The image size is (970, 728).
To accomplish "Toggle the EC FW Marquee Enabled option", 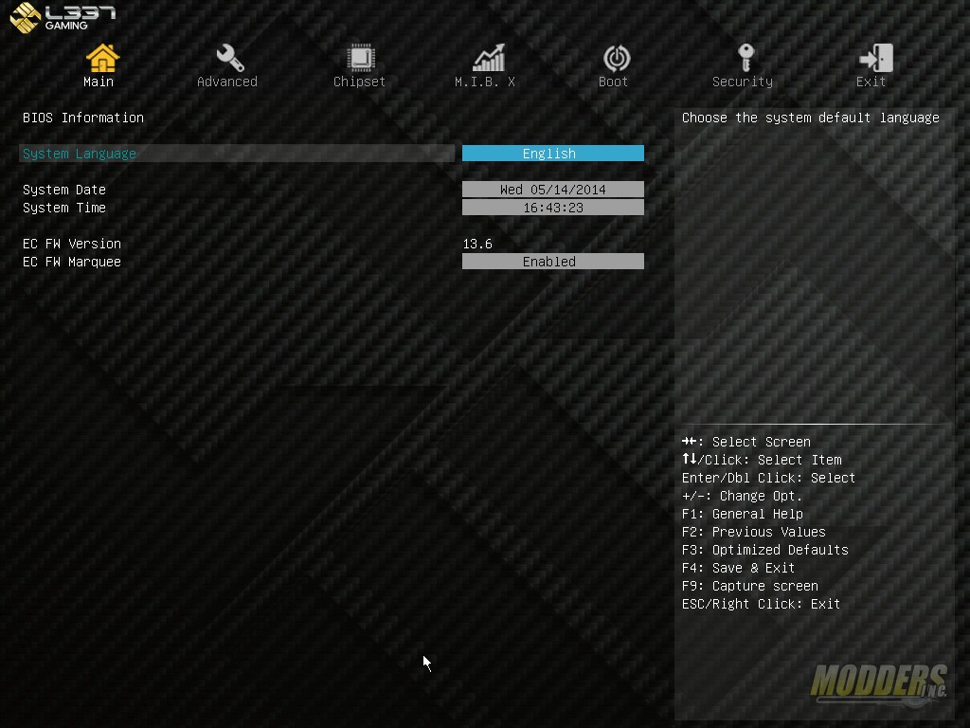I will pyautogui.click(x=553, y=262).
